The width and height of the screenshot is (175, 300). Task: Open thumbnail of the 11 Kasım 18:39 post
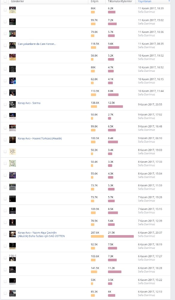point(13,10)
